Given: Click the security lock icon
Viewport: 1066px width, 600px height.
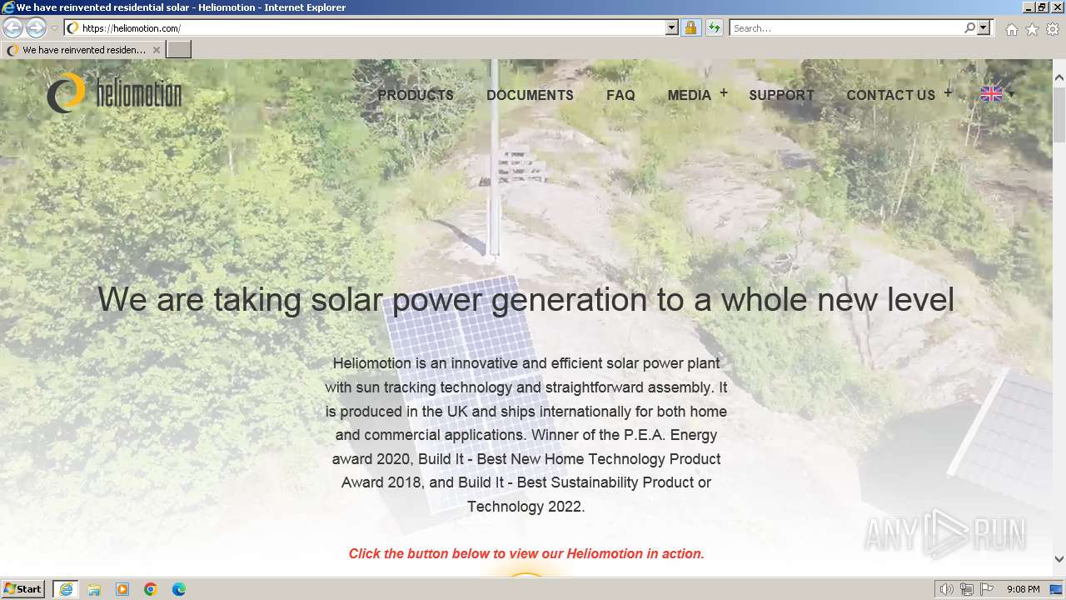Looking at the screenshot, I should tap(690, 28).
